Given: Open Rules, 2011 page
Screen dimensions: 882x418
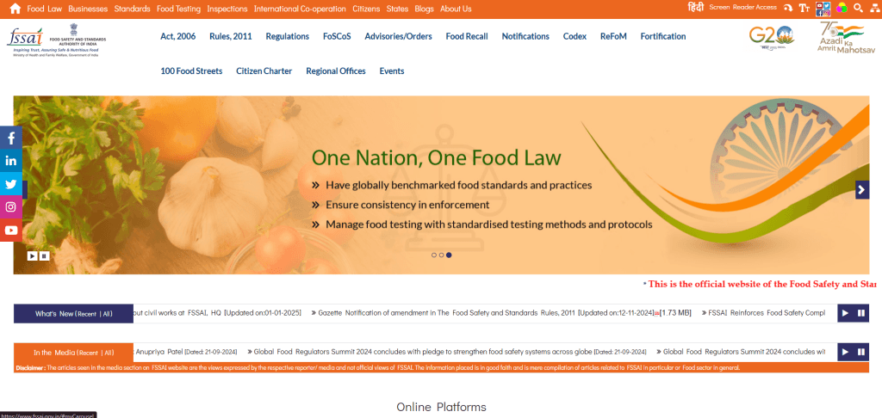Looking at the screenshot, I should point(231,36).
